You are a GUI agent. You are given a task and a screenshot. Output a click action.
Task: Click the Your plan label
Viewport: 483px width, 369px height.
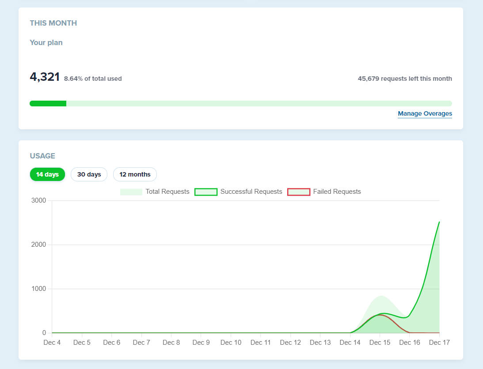pyautogui.click(x=46, y=42)
